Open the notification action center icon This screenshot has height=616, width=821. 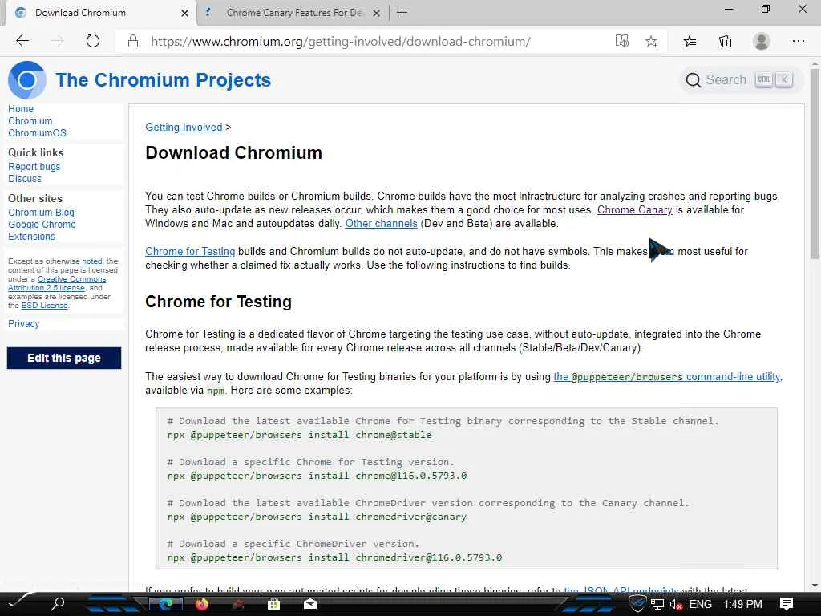pyautogui.click(x=786, y=604)
